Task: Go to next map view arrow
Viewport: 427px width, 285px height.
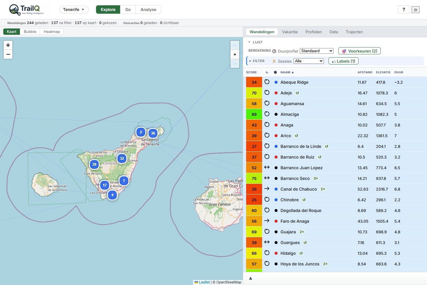Action: 235,64
